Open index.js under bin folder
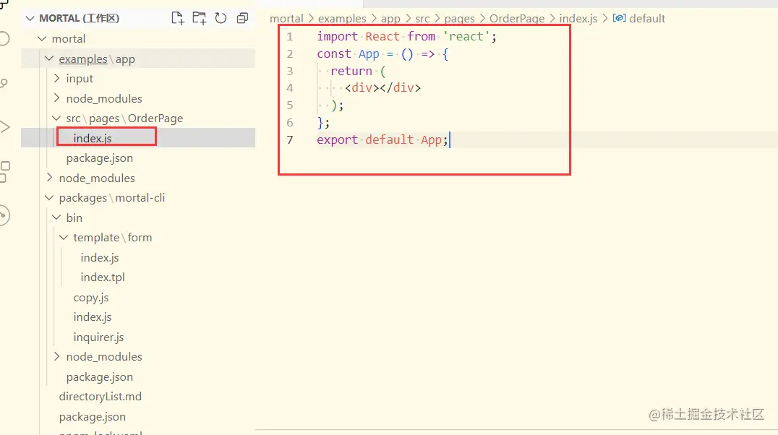Image resolution: width=778 pixels, height=435 pixels. point(93,317)
